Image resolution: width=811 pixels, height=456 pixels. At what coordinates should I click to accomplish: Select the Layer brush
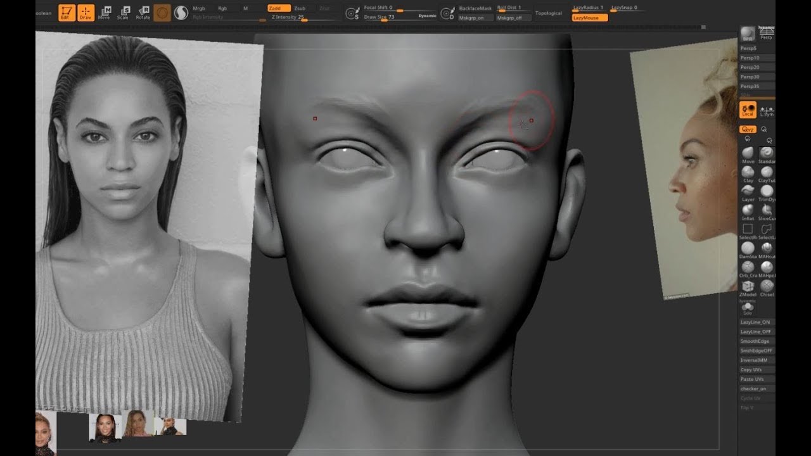748,193
